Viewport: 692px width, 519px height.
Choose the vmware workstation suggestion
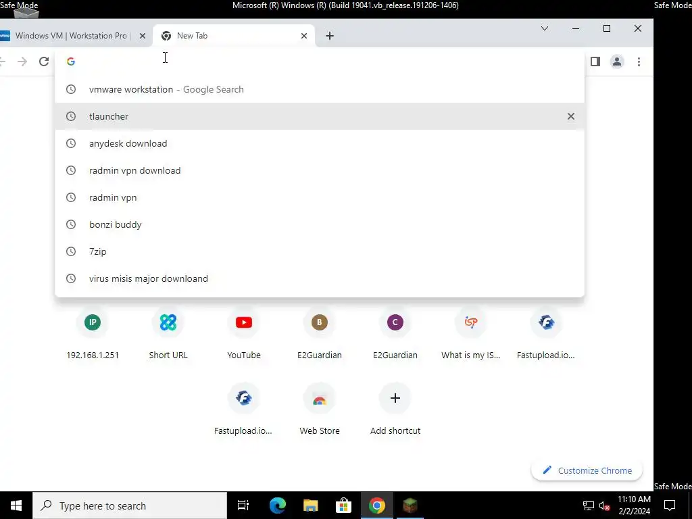pyautogui.click(x=320, y=89)
